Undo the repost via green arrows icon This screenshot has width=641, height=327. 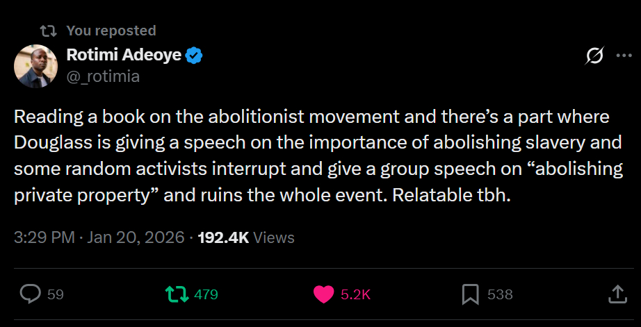click(177, 294)
